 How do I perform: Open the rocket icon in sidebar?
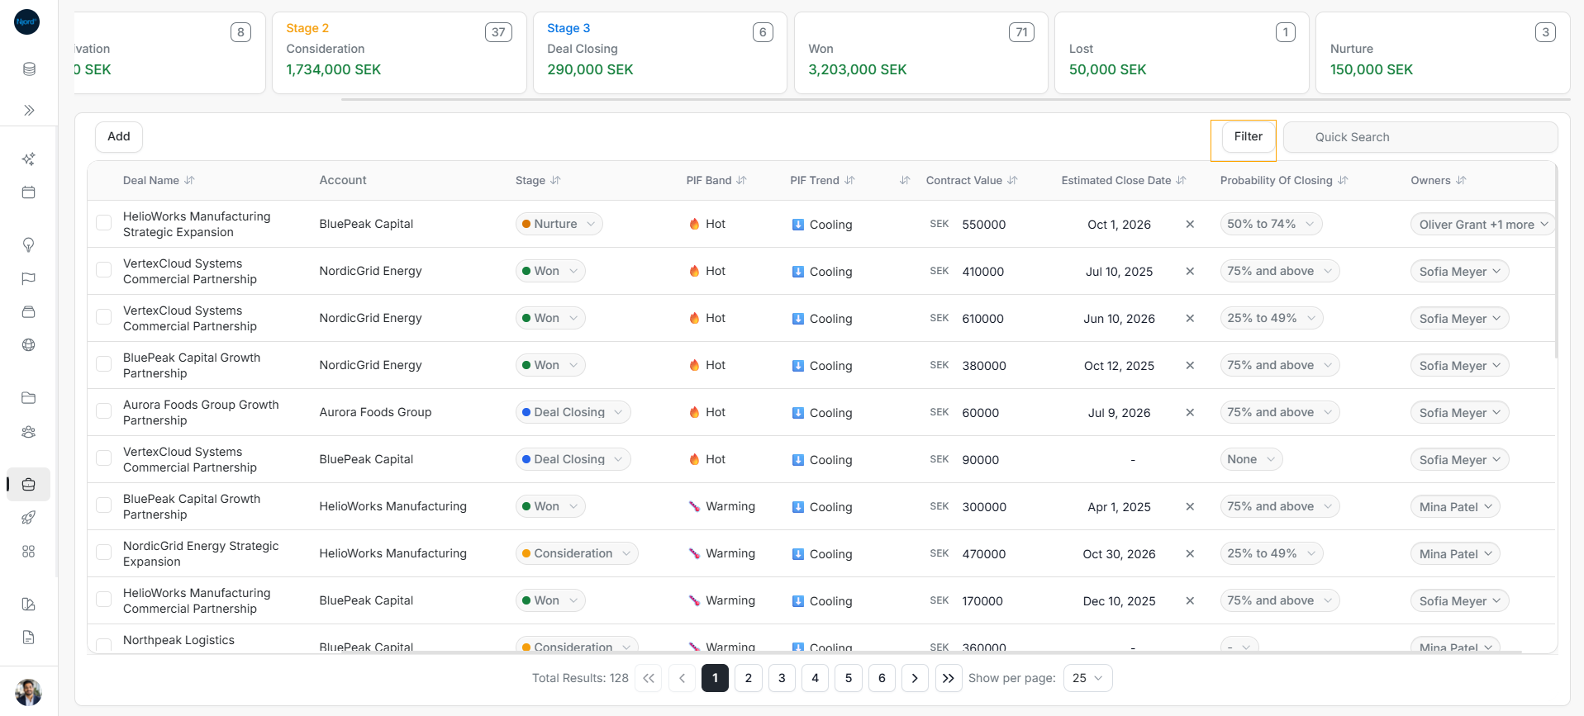click(29, 518)
